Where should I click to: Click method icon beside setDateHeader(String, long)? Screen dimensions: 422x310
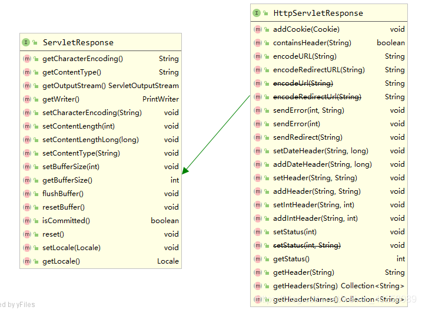[258, 150]
